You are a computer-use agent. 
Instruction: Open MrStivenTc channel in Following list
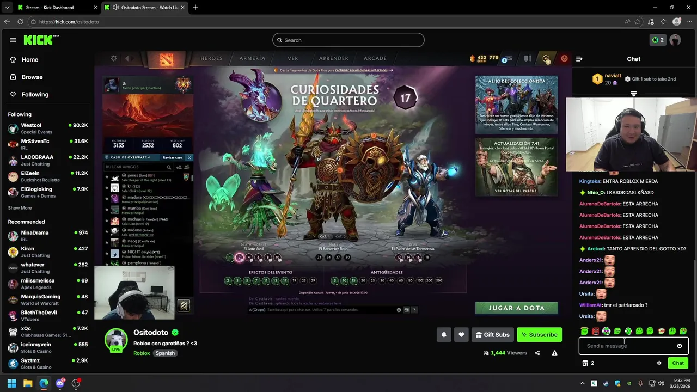47,144
